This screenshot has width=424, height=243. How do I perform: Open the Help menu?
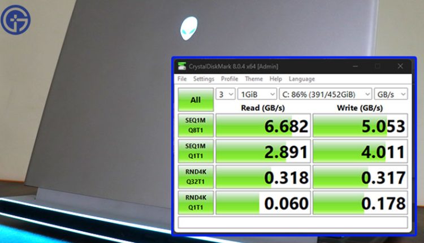click(275, 79)
